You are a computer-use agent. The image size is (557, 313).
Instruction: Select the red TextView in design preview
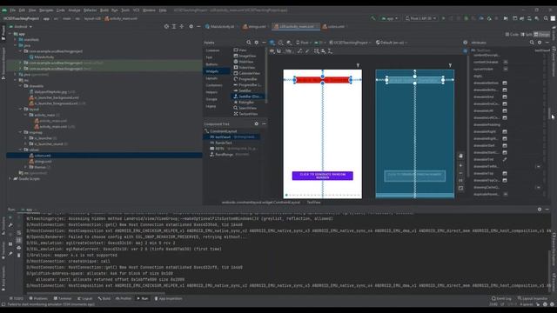[323, 80]
